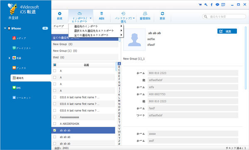The width and height of the screenshot is (249, 150).
Task: Open プレイリスト in the sidebar
Action: pos(22,48)
